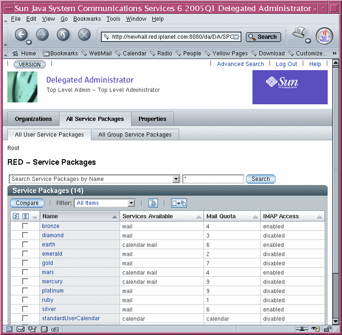The height and width of the screenshot is (335, 342).
Task: Open the People bookmark
Action: pos(188,53)
